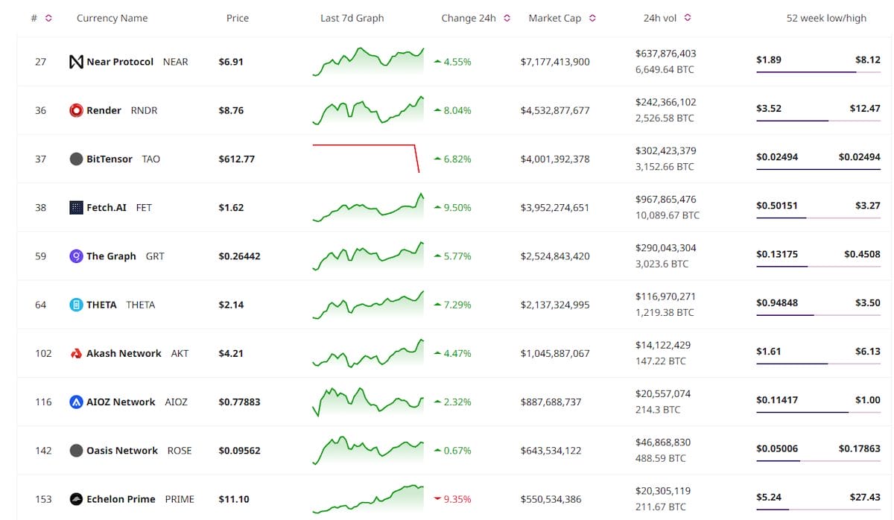Image resolution: width=894 pixels, height=520 pixels.
Task: Click the Currency Name column header
Action: click(112, 18)
